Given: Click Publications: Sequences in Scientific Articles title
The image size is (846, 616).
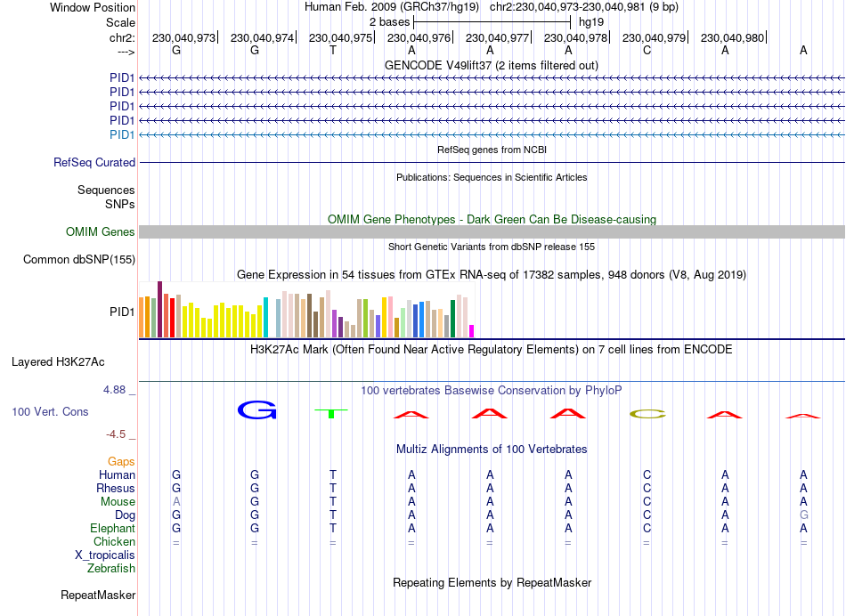Looking at the screenshot, I should tap(492, 177).
